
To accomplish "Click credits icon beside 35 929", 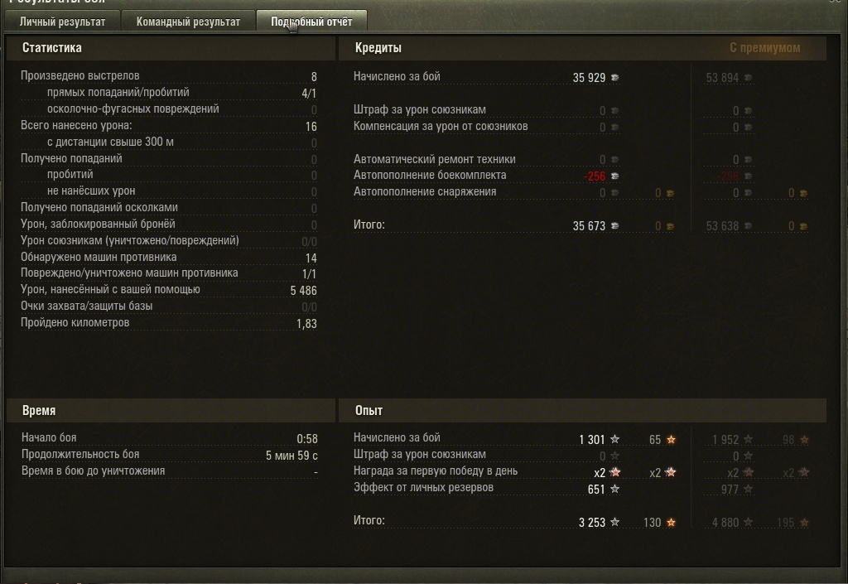I will pos(615,77).
